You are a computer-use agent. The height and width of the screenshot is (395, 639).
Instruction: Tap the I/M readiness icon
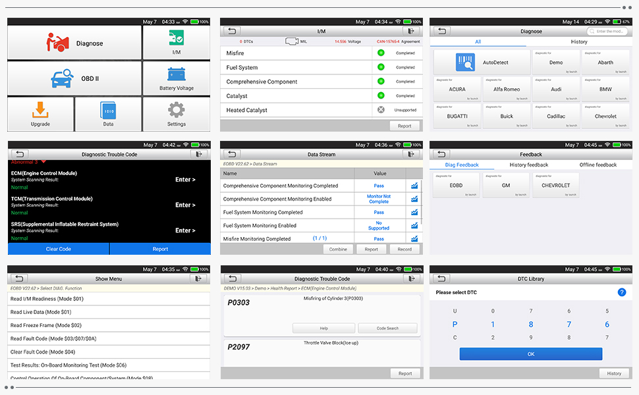176,38
